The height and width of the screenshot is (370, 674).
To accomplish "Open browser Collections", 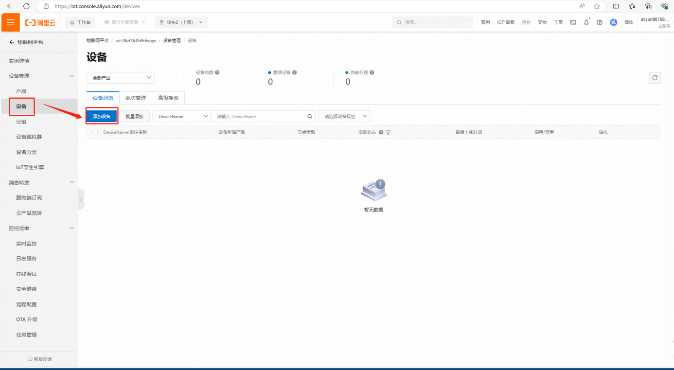I will [x=648, y=6].
